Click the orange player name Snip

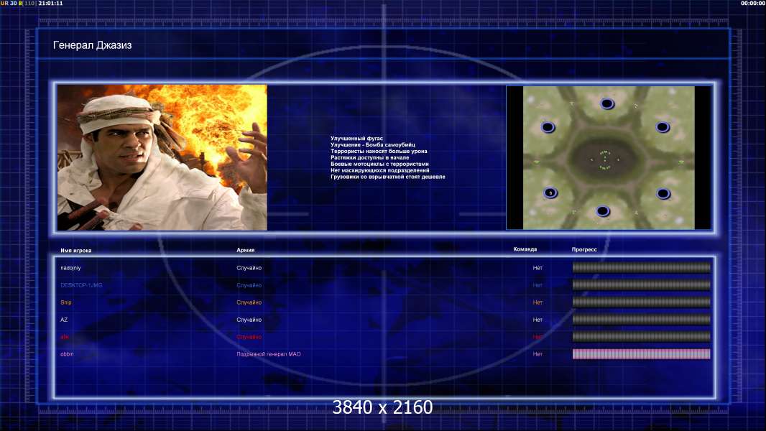(66, 302)
